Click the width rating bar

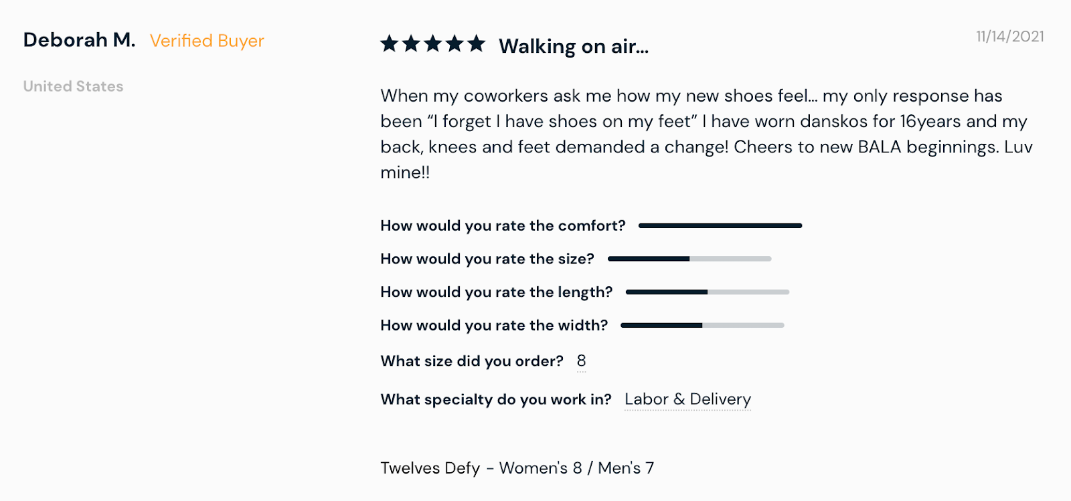pos(702,326)
